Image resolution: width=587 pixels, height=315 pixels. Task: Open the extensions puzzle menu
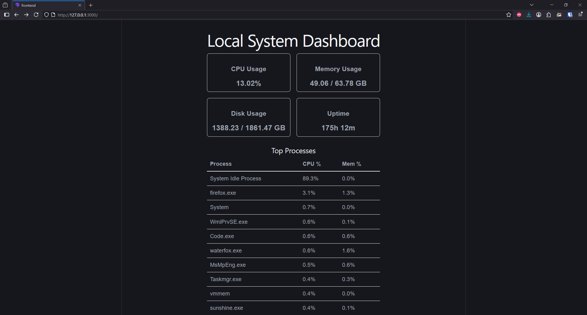[549, 15]
